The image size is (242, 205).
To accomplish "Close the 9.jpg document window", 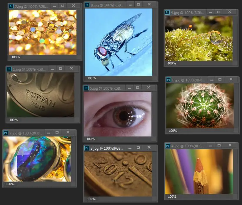I will click(x=230, y=12).
